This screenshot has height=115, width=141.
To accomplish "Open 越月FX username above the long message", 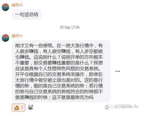I will (x=17, y=36).
